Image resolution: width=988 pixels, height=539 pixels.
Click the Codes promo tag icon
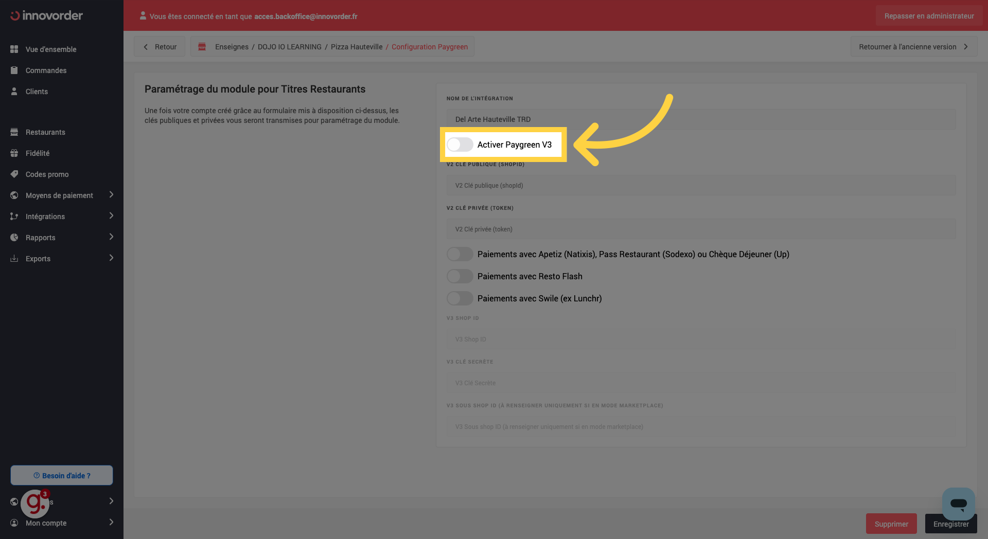coord(14,174)
